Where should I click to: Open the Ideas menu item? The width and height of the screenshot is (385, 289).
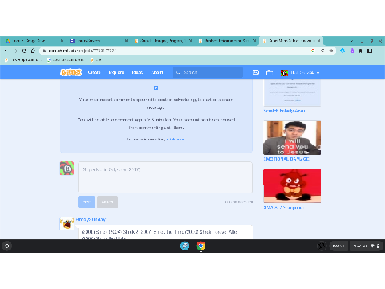[137, 72]
